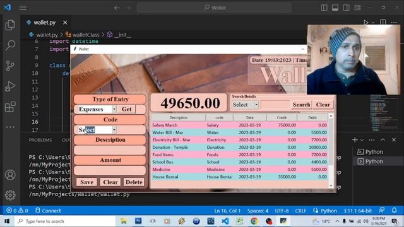This screenshot has width=404, height=227.
Task: Change line ending via CRLF item
Action: point(300,211)
